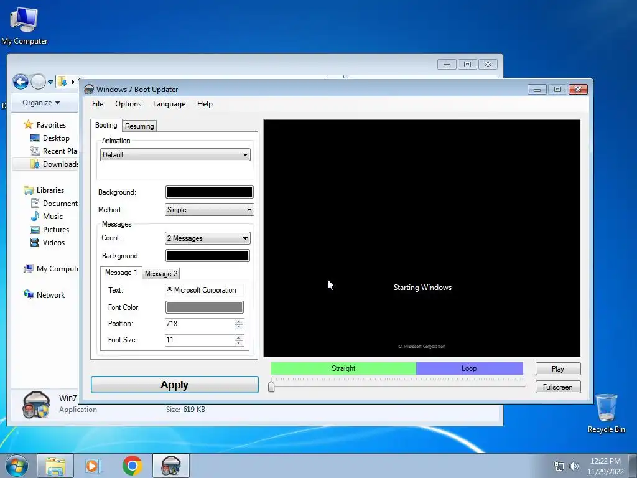Increase the Position value with up arrow
637x478 pixels.
[x=239, y=321]
